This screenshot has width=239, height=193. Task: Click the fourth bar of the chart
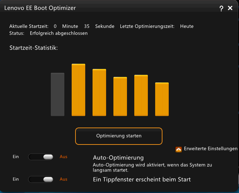tap(120, 96)
